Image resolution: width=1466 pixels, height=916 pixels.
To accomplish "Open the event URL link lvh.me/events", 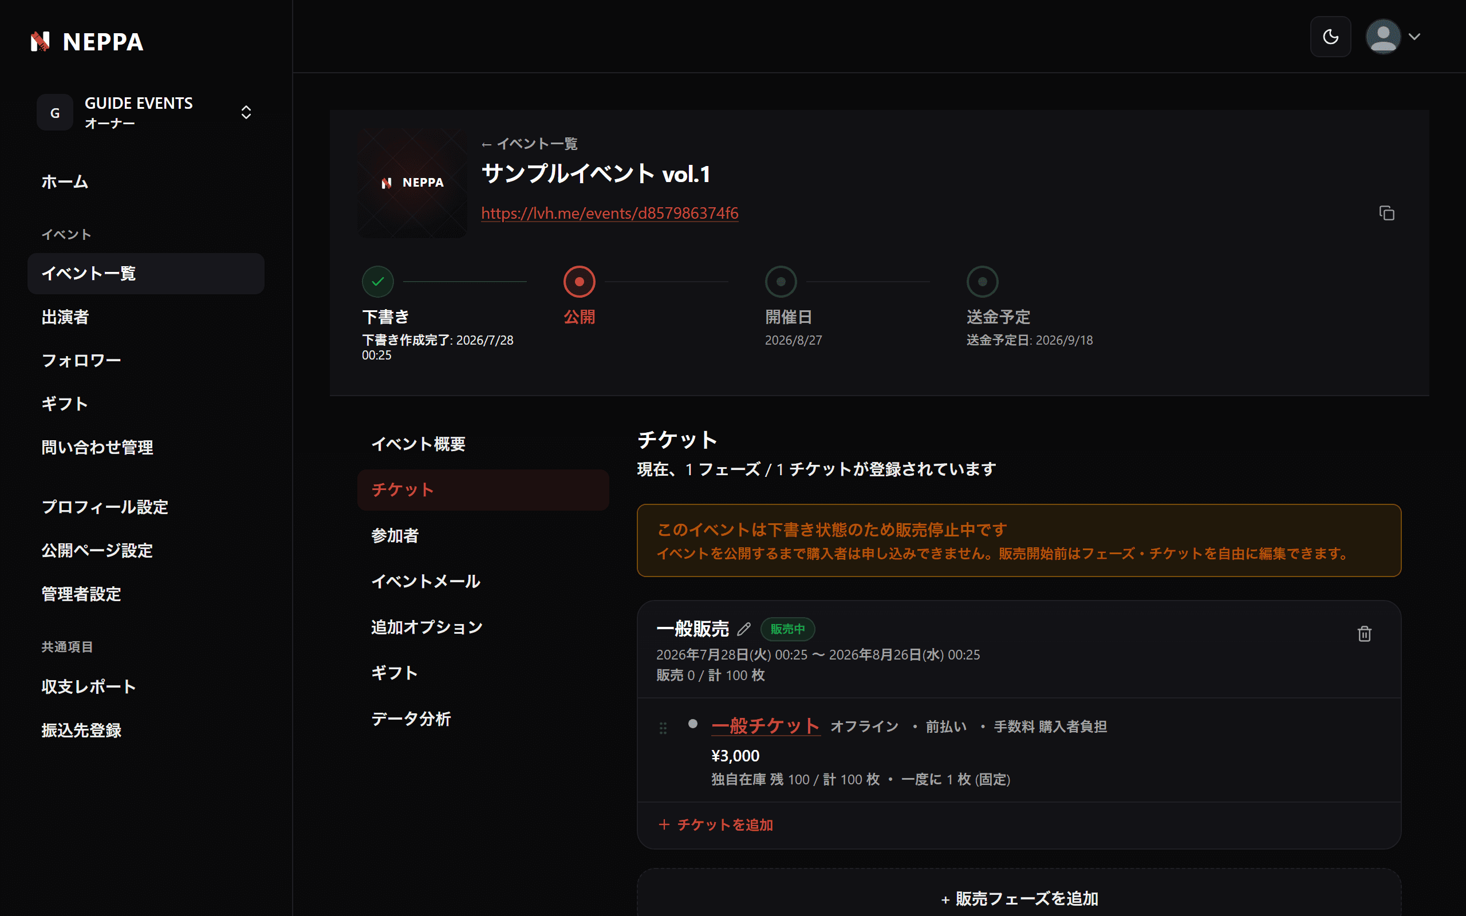I will (x=610, y=213).
